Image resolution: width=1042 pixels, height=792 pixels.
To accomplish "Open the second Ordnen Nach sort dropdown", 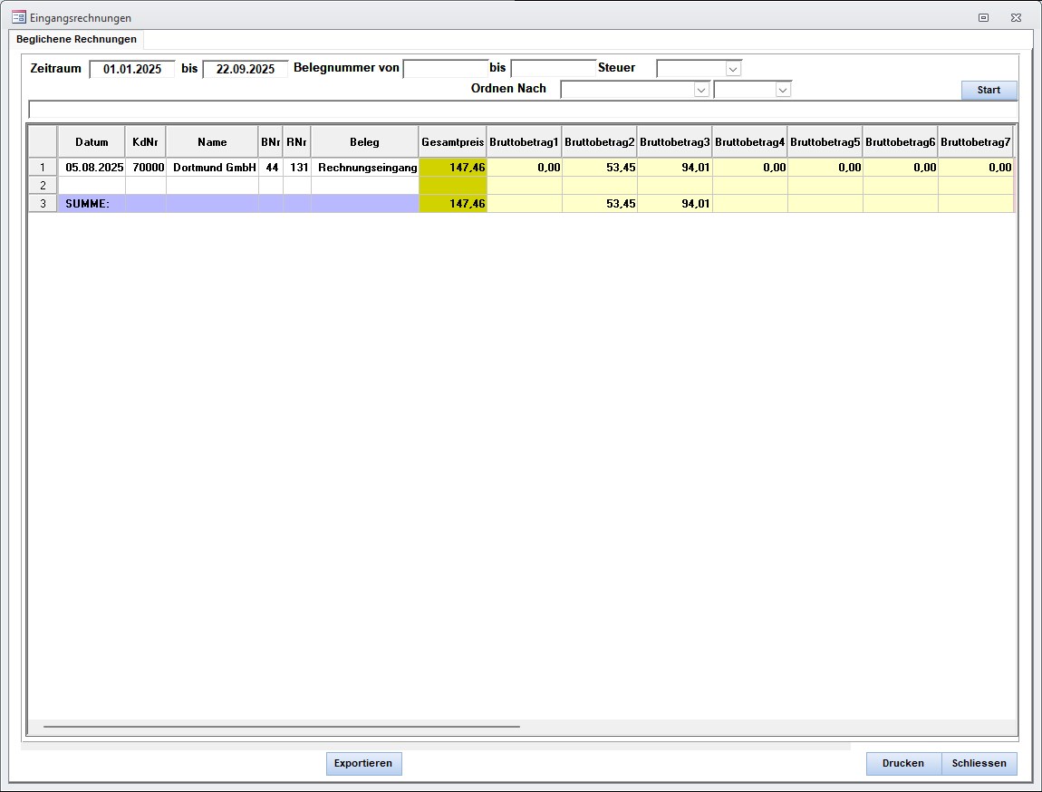I will pyautogui.click(x=783, y=90).
